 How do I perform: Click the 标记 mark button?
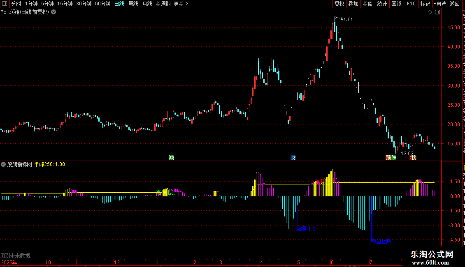(x=425, y=4)
